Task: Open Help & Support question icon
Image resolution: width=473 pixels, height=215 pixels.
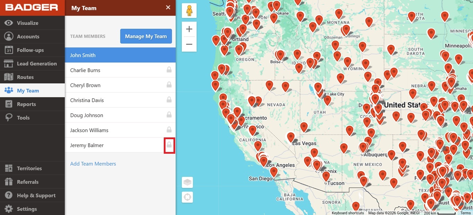Action: (x=9, y=195)
